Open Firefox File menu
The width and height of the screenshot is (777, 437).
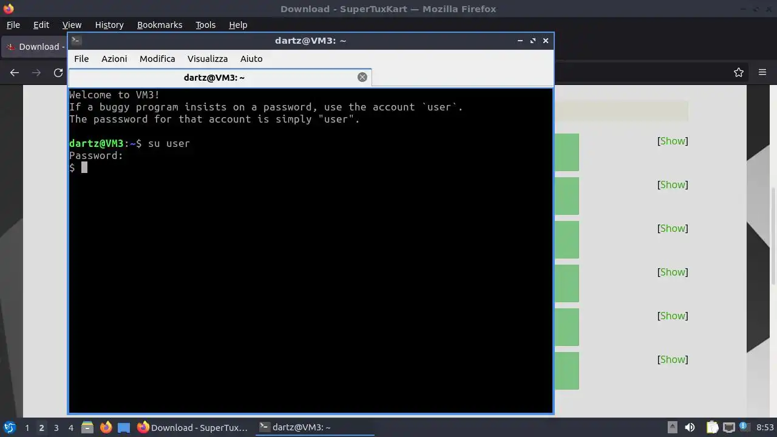13,25
